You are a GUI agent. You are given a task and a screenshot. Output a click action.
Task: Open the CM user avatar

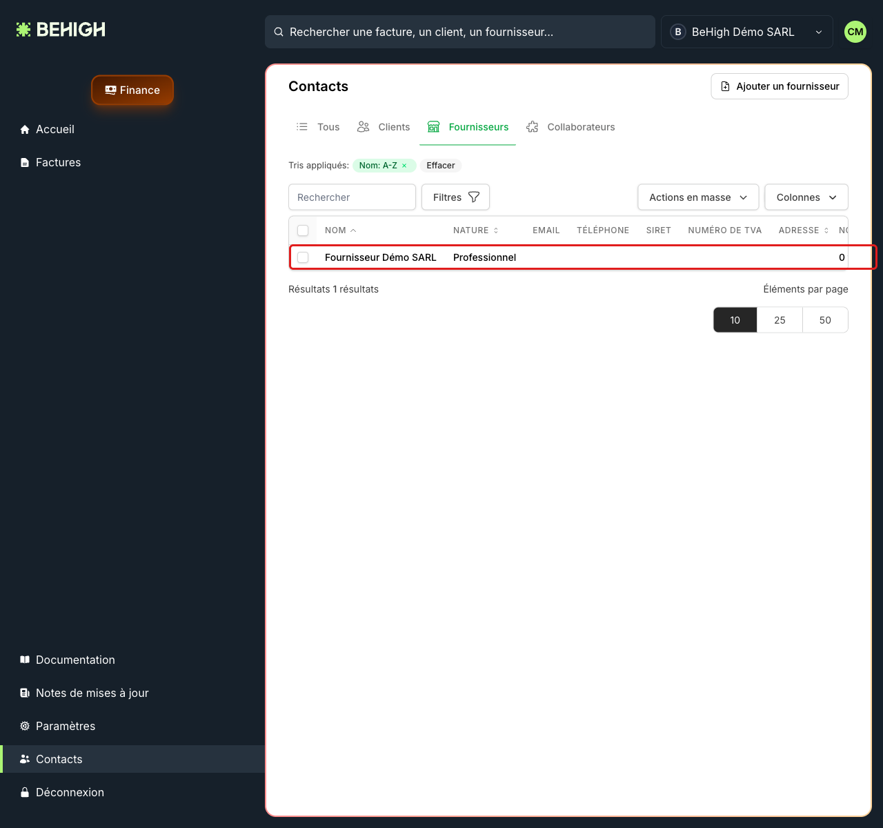pyautogui.click(x=855, y=32)
